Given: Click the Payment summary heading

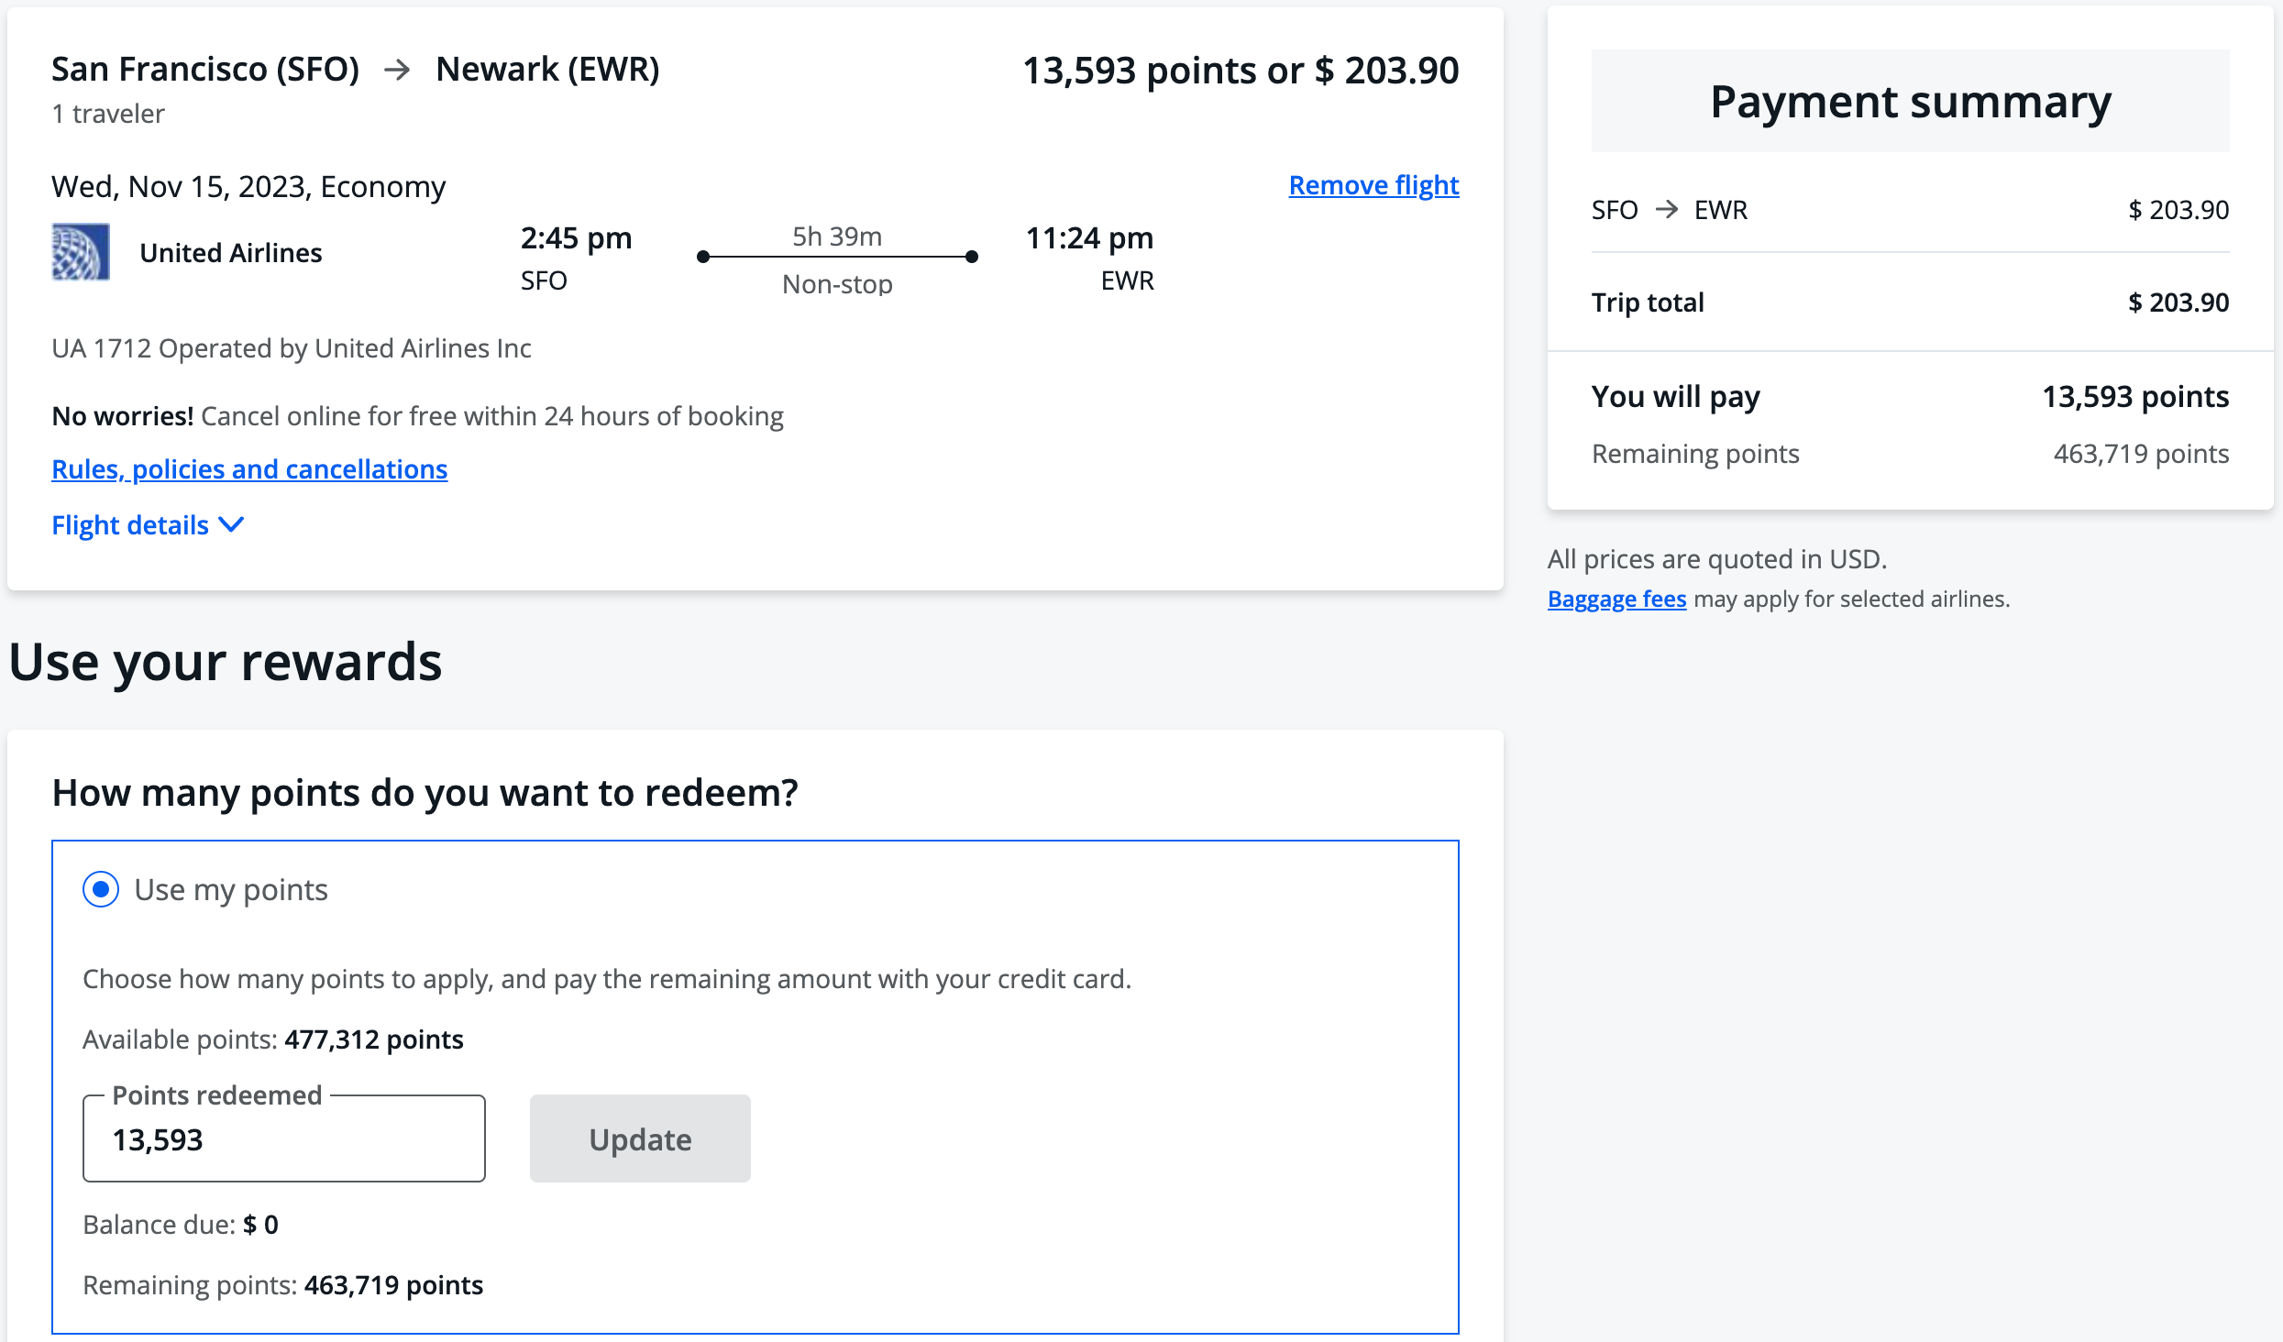Looking at the screenshot, I should pos(1911,102).
